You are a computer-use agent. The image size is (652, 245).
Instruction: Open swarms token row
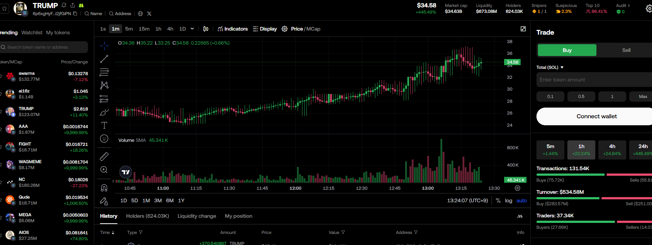pos(44,76)
